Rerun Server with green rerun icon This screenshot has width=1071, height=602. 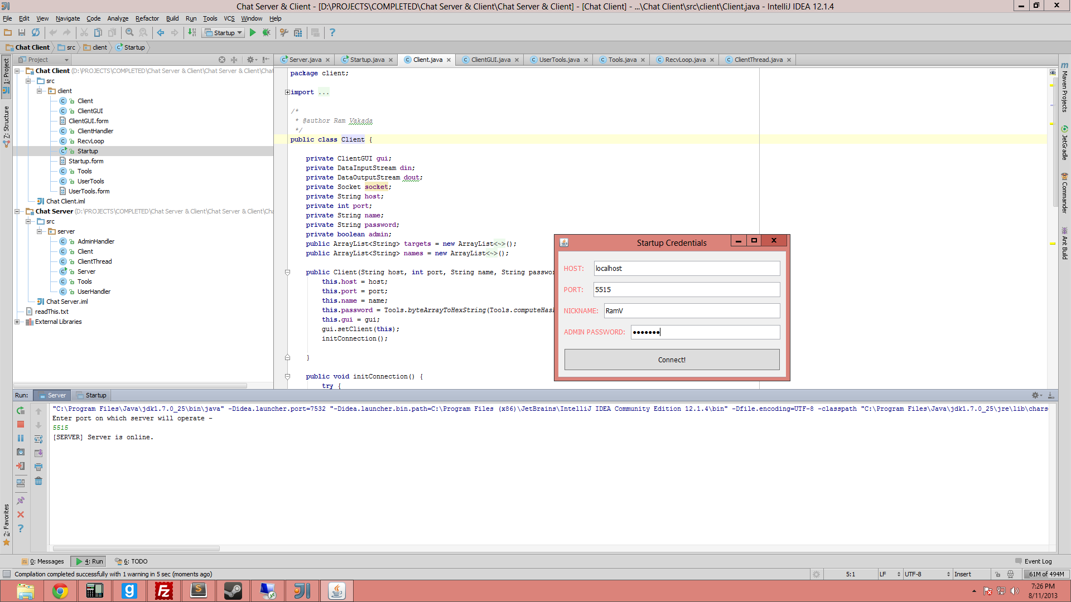[x=21, y=411]
